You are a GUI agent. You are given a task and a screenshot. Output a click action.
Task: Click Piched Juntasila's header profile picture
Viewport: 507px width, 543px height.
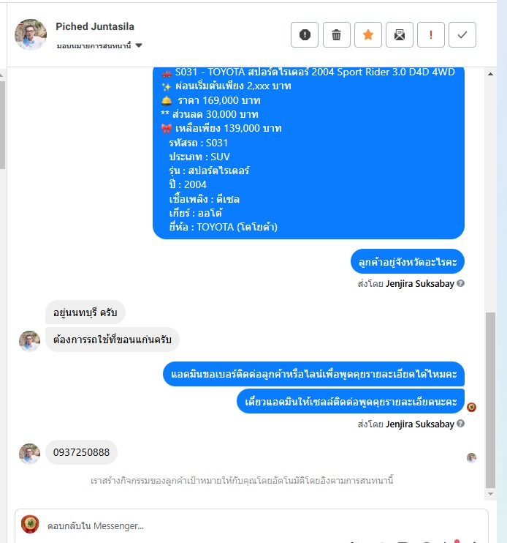coord(31,34)
